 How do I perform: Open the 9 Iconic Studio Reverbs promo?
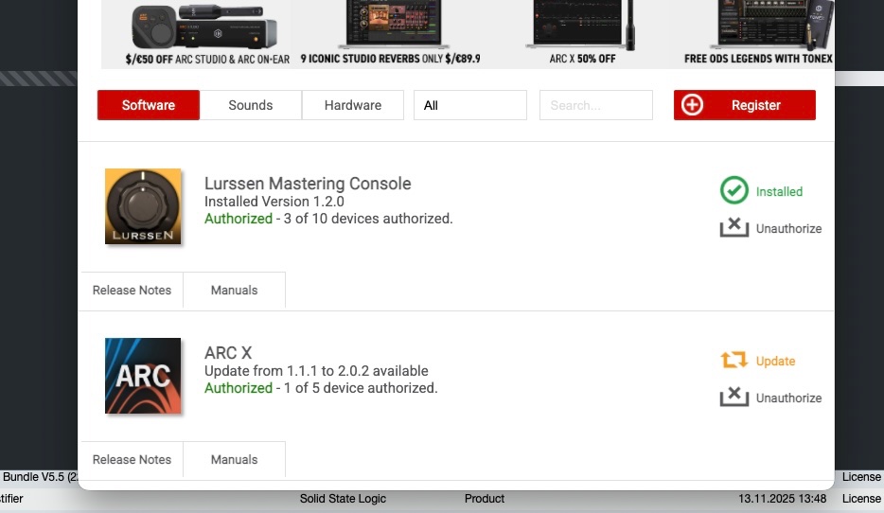[x=391, y=34]
